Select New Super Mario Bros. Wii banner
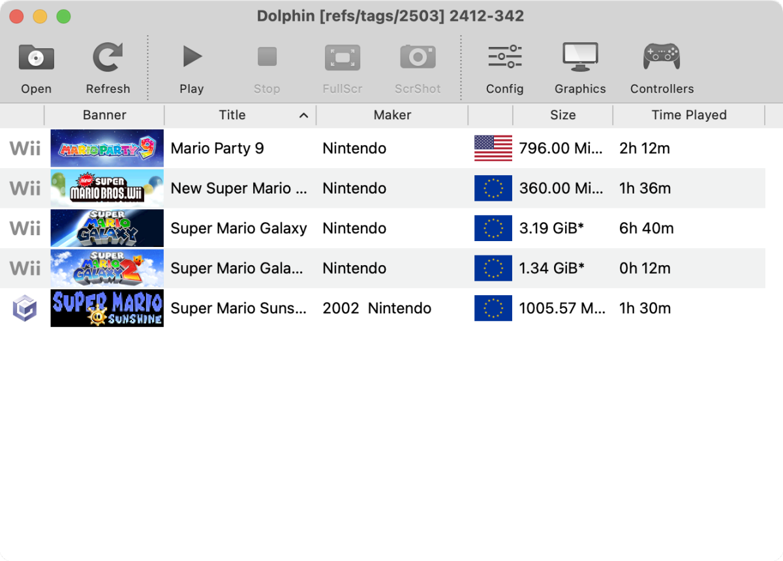 [x=107, y=188]
